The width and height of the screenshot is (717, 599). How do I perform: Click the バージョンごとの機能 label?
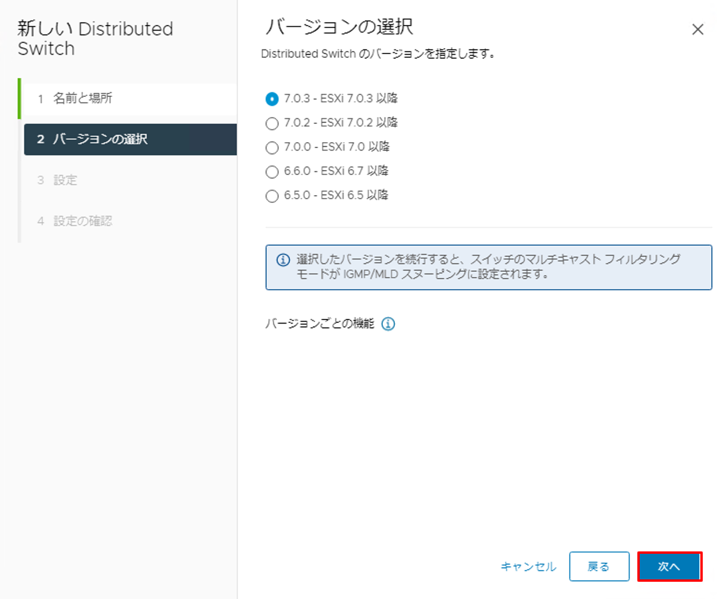coord(319,324)
